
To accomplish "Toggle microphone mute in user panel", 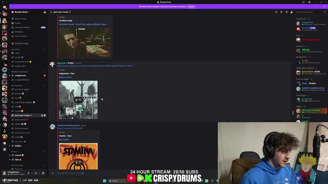I will click(28, 173).
